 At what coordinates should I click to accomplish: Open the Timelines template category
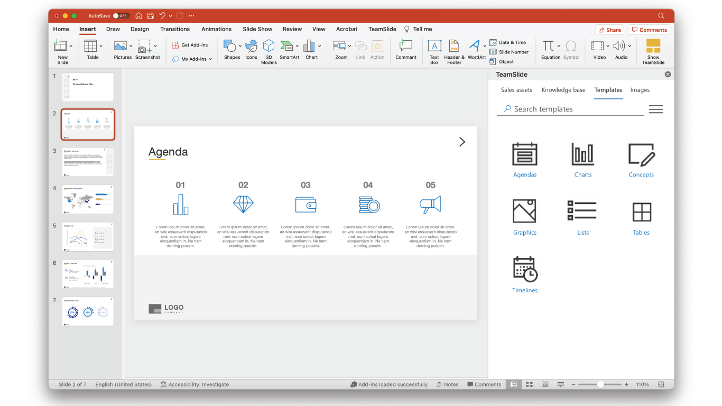(x=525, y=275)
